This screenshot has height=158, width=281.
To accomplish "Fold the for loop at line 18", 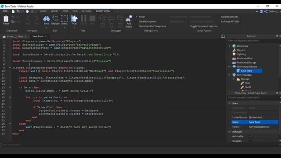I will pyautogui.click(x=10, y=97).
